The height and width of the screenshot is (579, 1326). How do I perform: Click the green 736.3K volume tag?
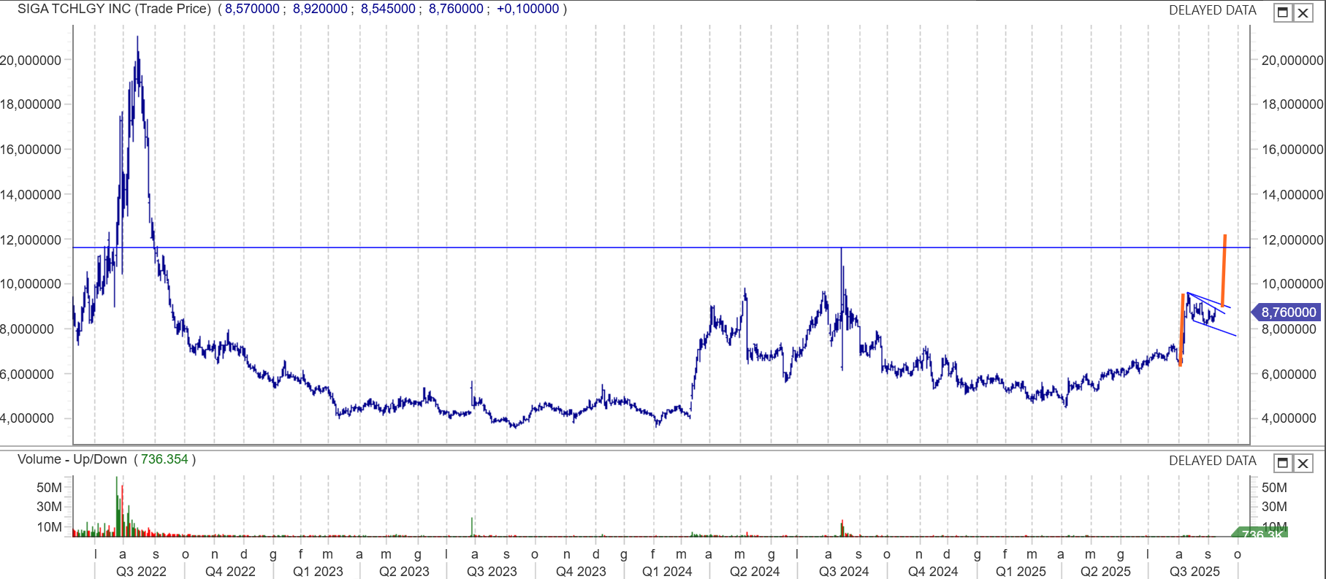click(x=1260, y=534)
